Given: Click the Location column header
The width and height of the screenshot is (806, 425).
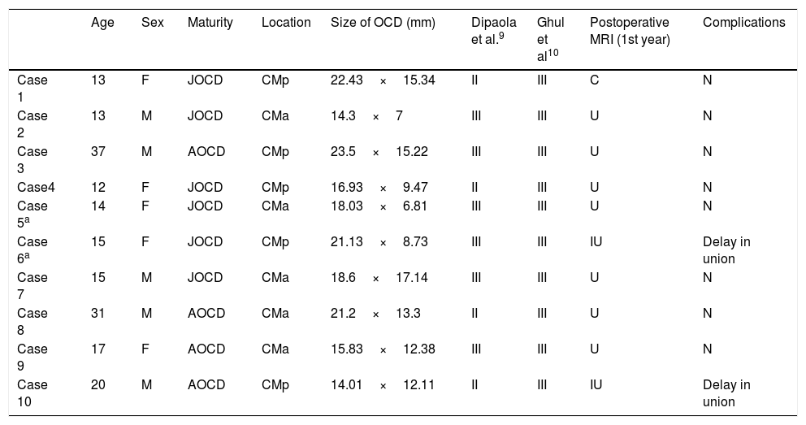Looking at the screenshot, I should pyautogui.click(x=286, y=23).
